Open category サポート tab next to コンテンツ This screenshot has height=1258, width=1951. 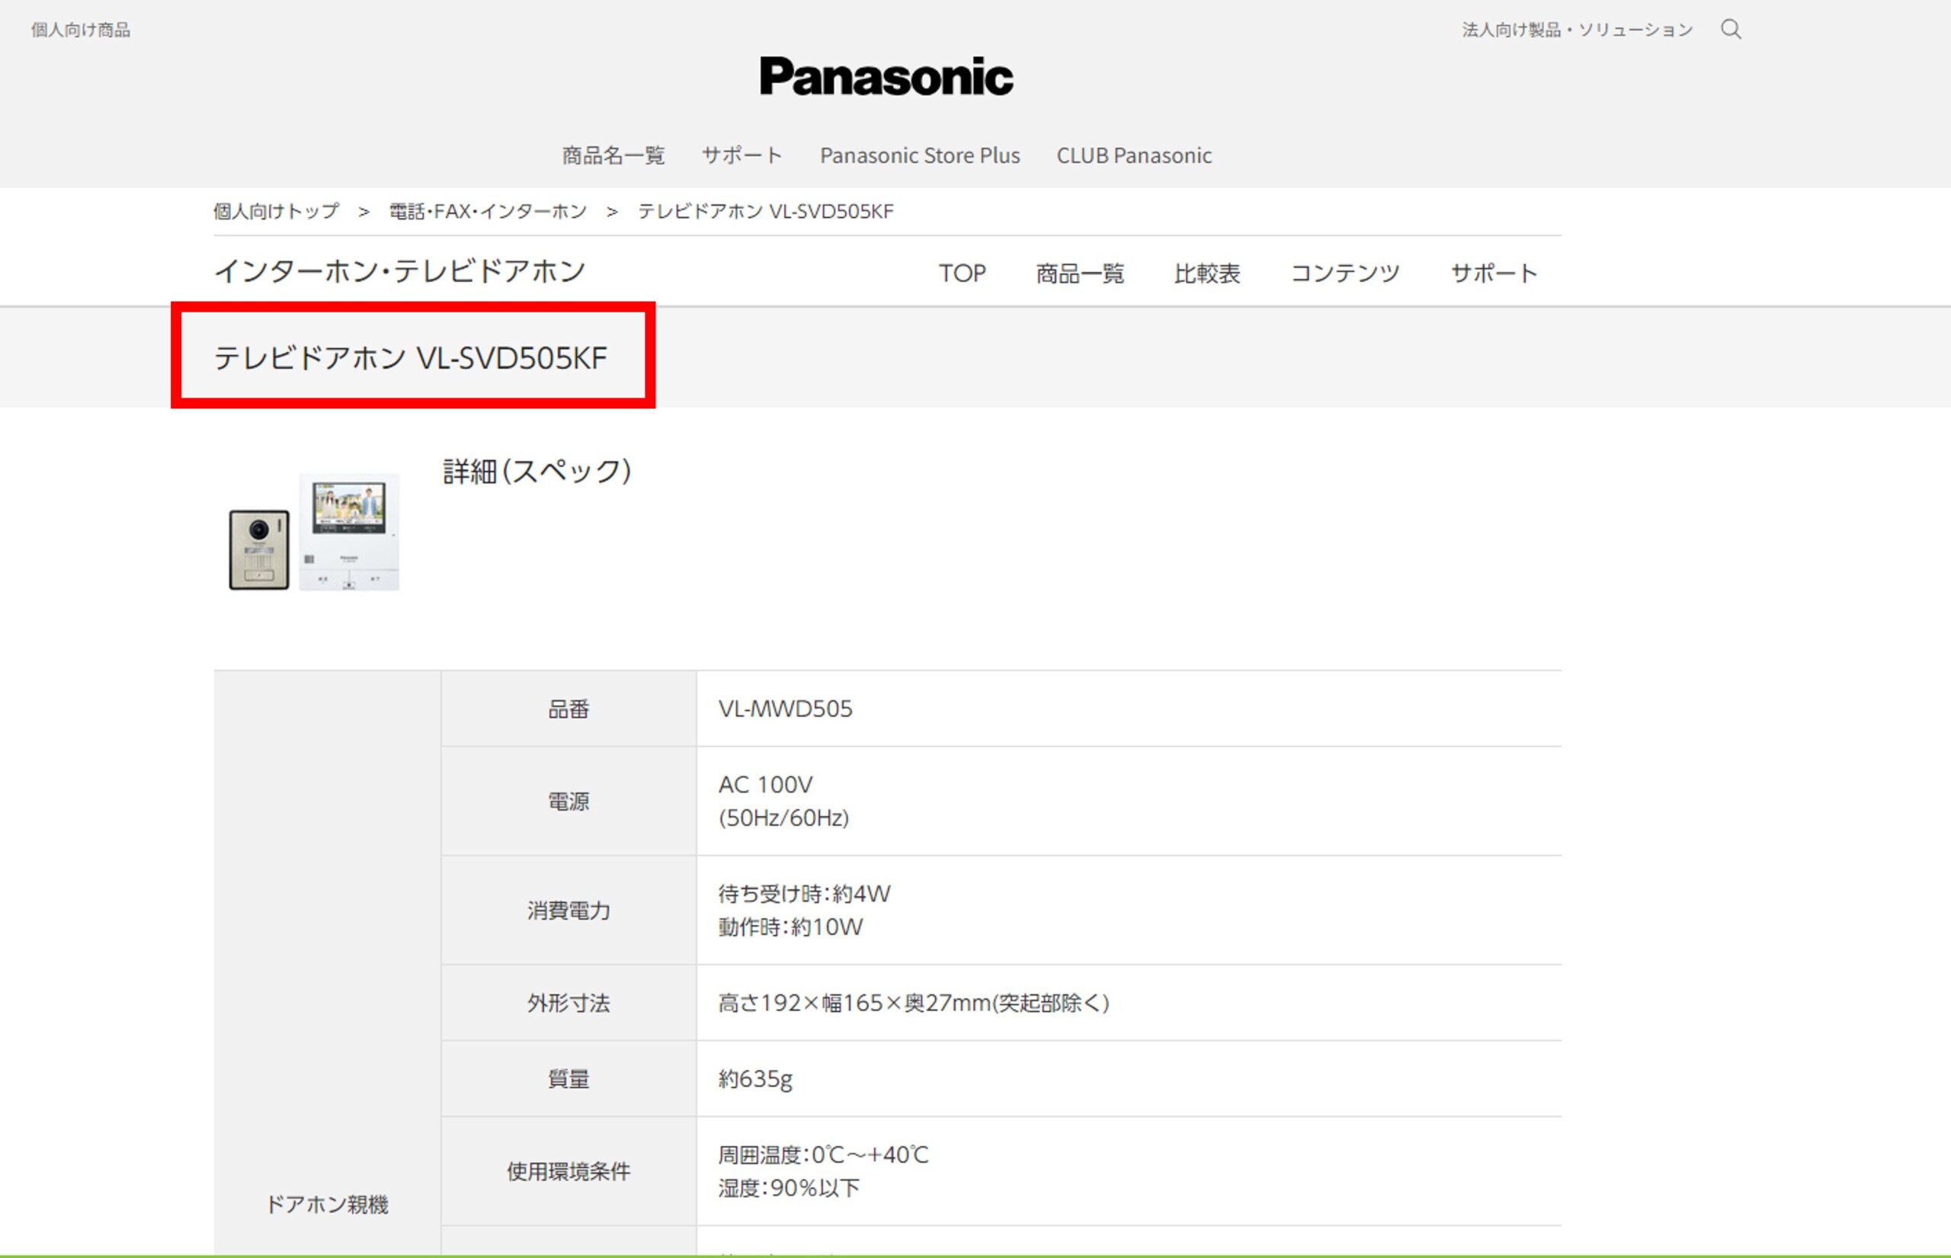pos(1494,273)
